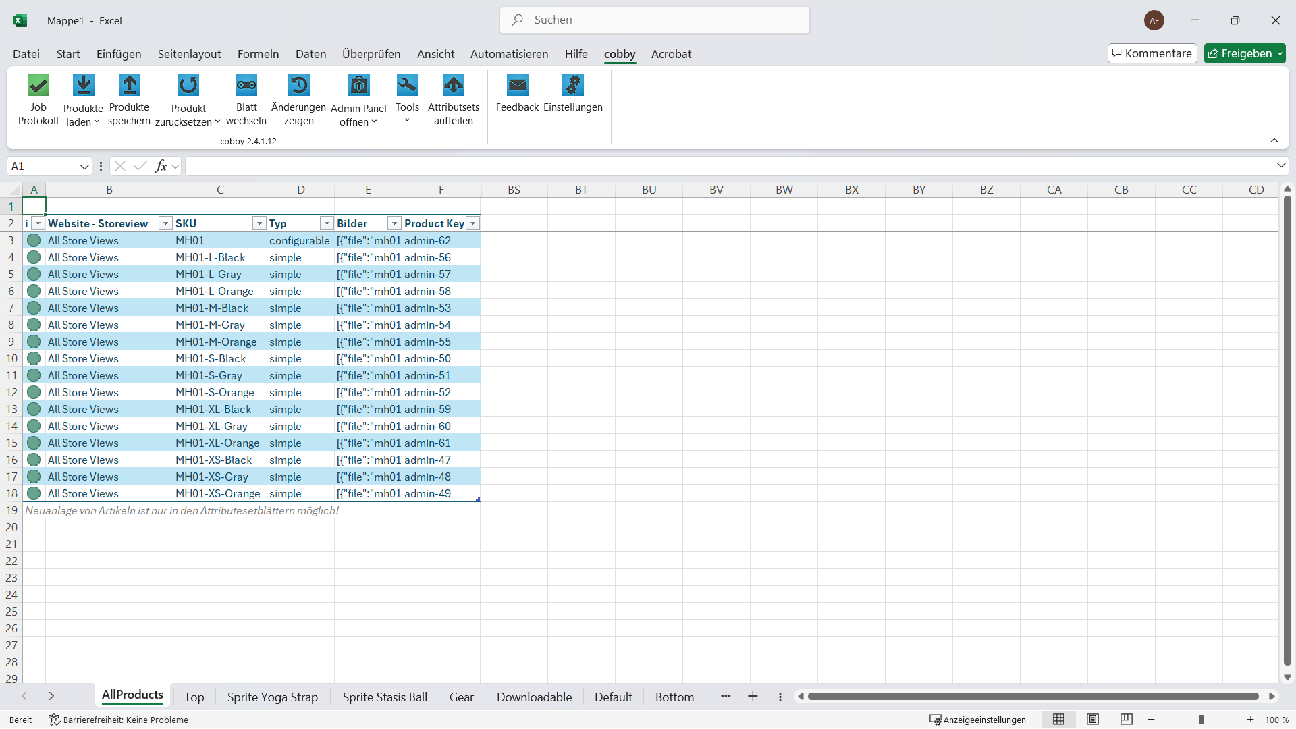Screen dimensions: 1296x729
Task: Open the Formeln ribbon tab
Action: click(258, 54)
